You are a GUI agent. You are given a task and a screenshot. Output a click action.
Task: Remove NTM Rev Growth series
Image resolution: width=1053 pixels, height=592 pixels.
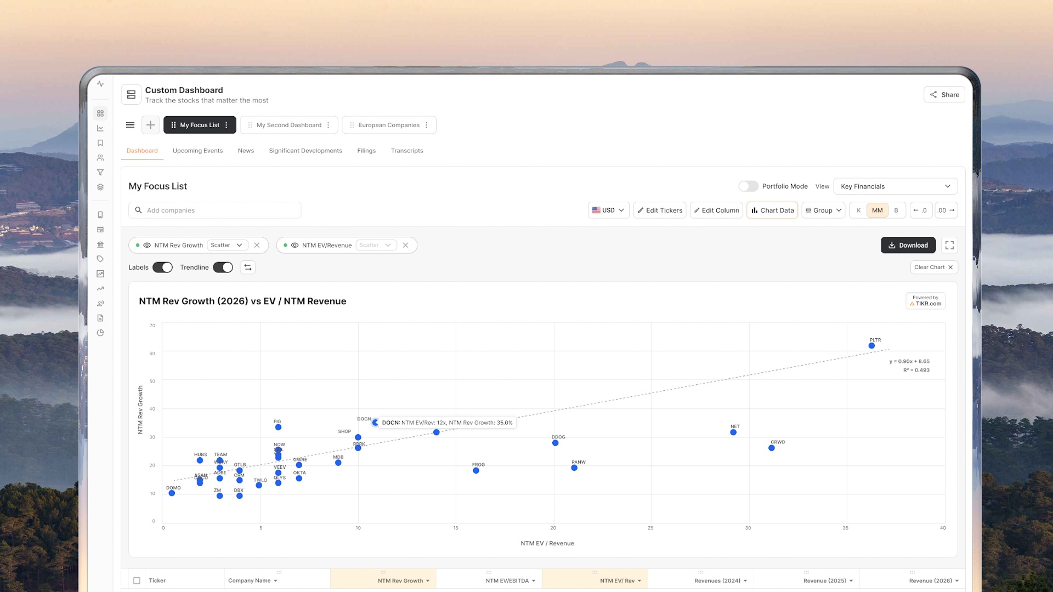(x=257, y=246)
